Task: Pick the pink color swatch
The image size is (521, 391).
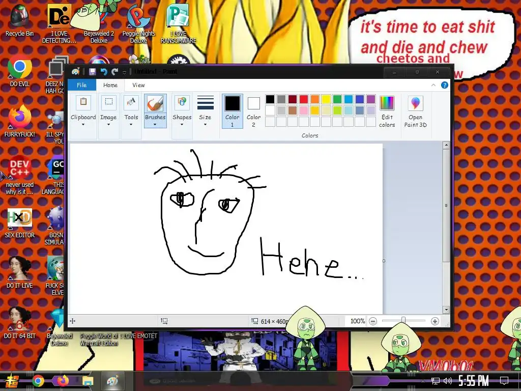Action: coord(304,110)
